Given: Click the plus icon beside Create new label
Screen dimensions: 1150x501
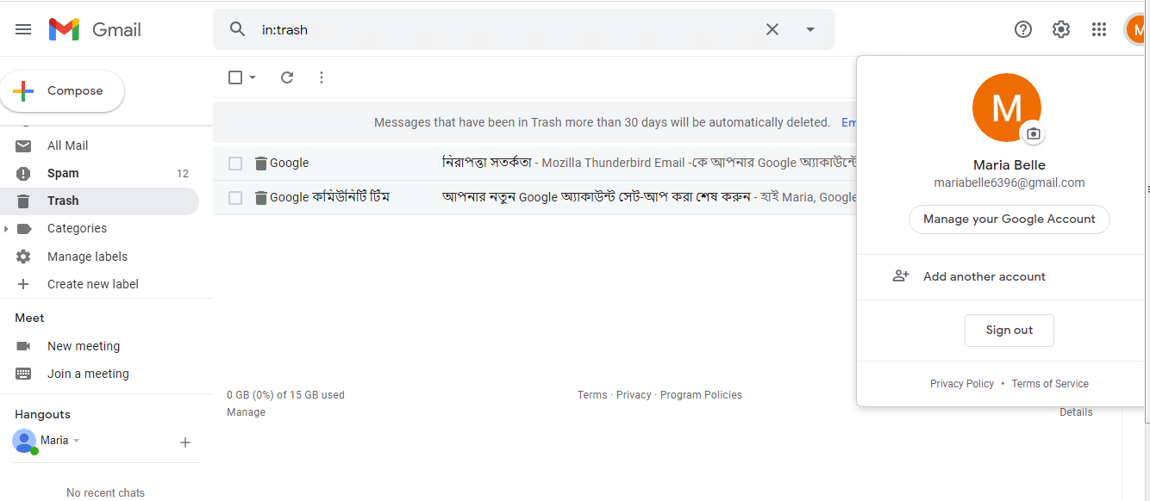Looking at the screenshot, I should (23, 284).
